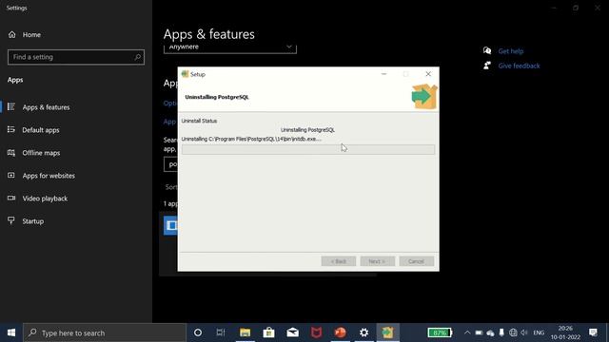Minimize the Setup dialog
Screen dimensions: 609x342
[383, 74]
